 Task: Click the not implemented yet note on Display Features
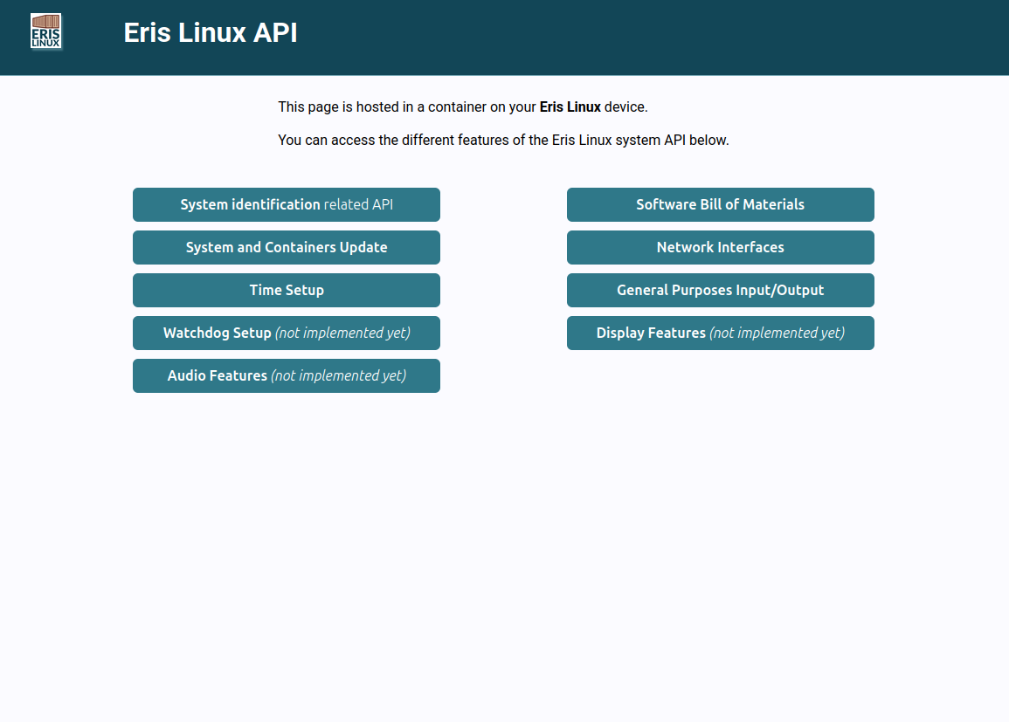pyautogui.click(x=777, y=333)
